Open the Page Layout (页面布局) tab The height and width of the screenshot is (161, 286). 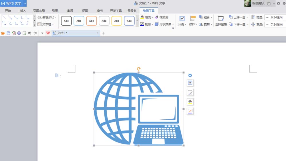[39, 11]
